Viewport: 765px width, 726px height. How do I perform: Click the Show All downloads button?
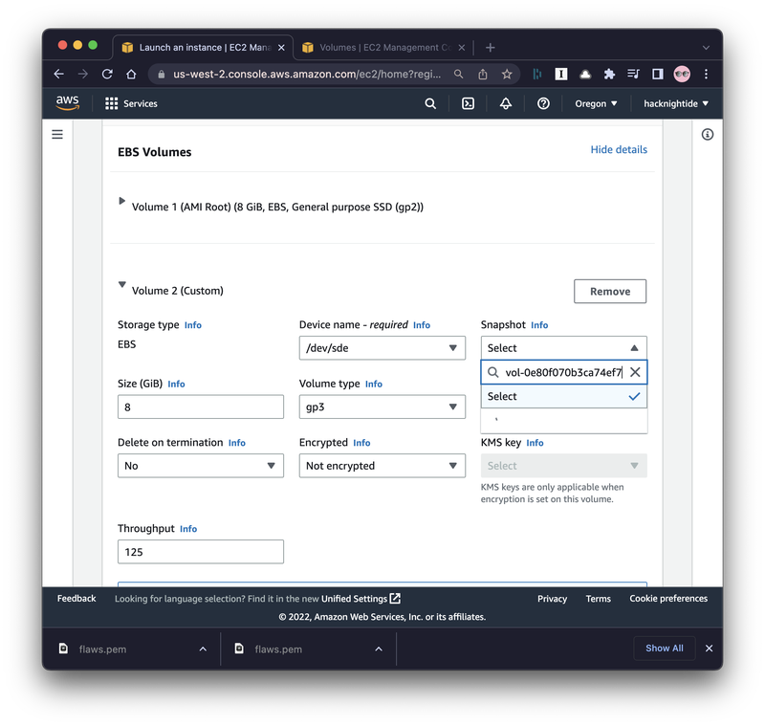pyautogui.click(x=664, y=648)
